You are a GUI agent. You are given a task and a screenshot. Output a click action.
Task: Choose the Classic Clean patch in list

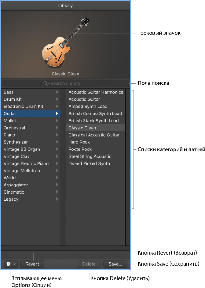pos(96,128)
